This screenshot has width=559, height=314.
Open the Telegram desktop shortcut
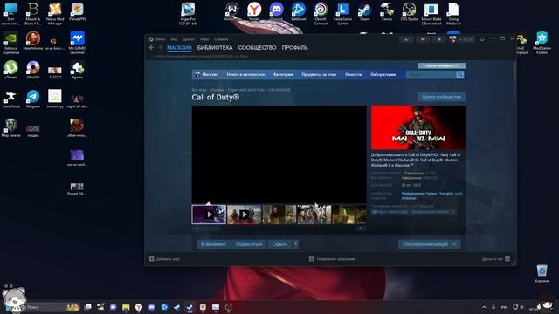(x=33, y=99)
